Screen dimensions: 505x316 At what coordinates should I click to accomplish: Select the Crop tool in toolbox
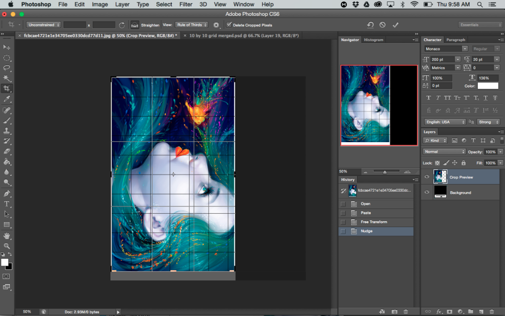6,88
